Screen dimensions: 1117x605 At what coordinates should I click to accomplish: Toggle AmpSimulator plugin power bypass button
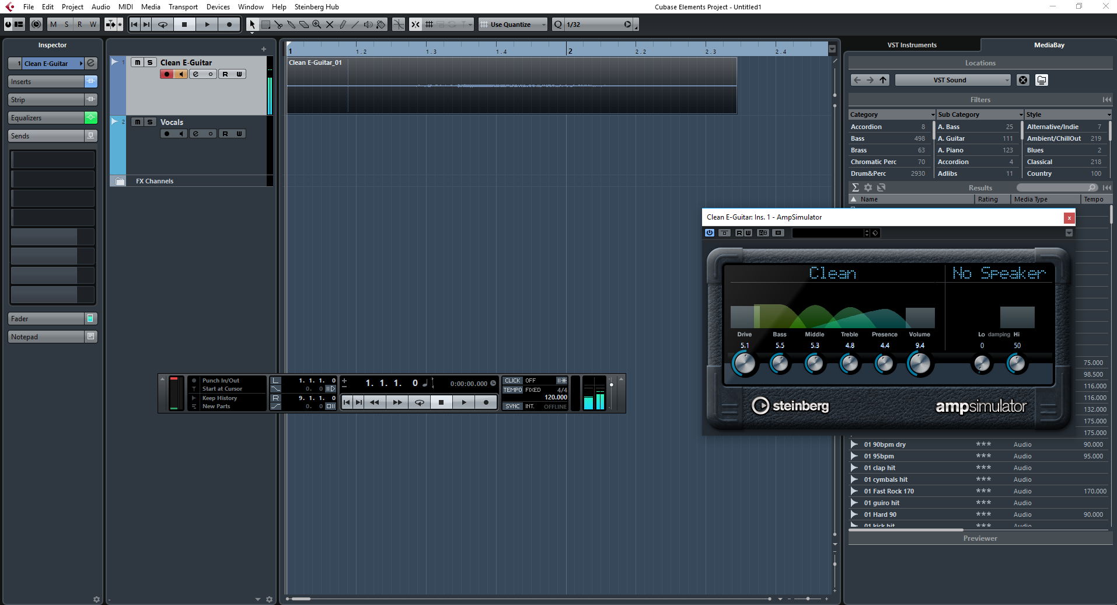pos(710,232)
